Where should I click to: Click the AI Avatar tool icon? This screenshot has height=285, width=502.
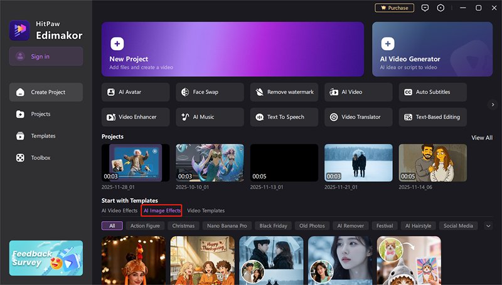(x=111, y=92)
